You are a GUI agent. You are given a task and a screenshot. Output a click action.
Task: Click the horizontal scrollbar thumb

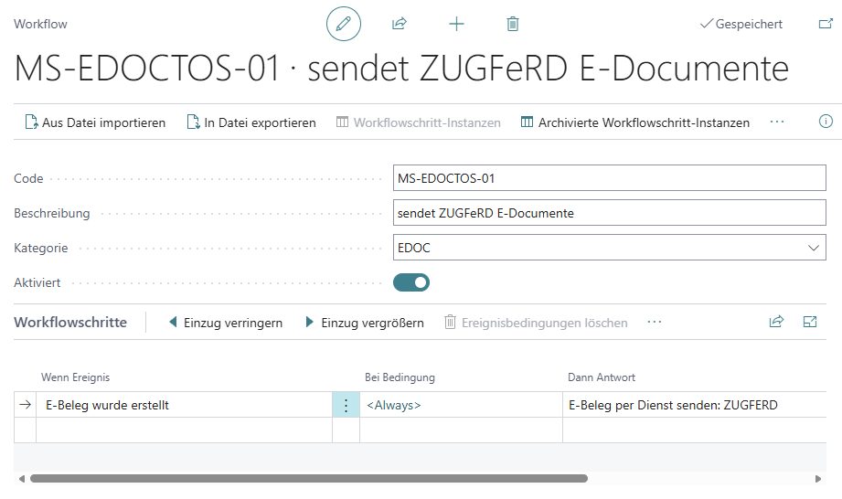pyautogui.click(x=309, y=478)
